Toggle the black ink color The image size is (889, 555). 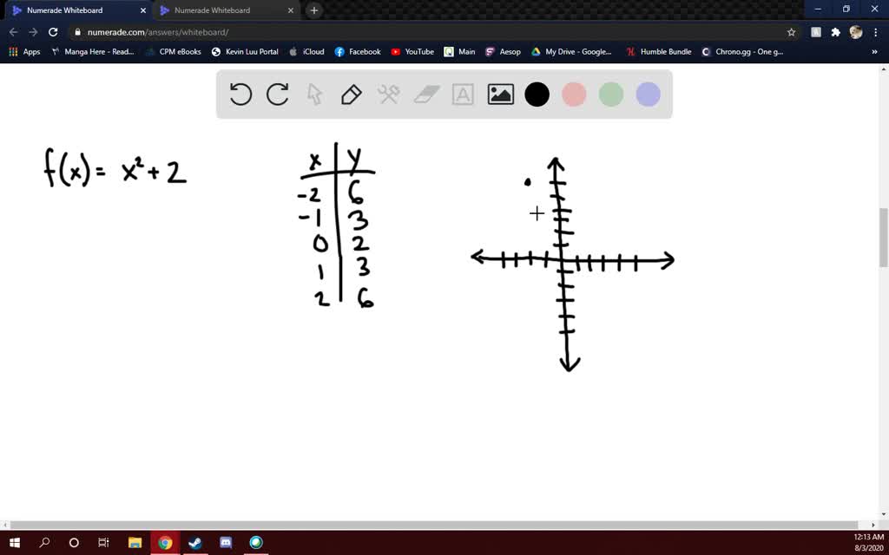click(x=537, y=95)
